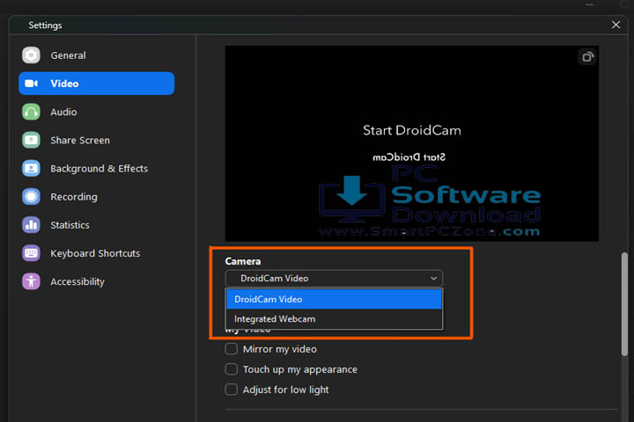Click the Video camera icon in the sidebar

[x=31, y=84]
